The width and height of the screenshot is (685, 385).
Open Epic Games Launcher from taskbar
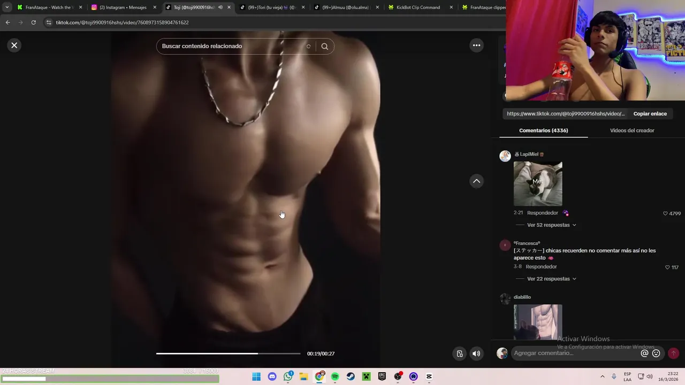coord(382,376)
